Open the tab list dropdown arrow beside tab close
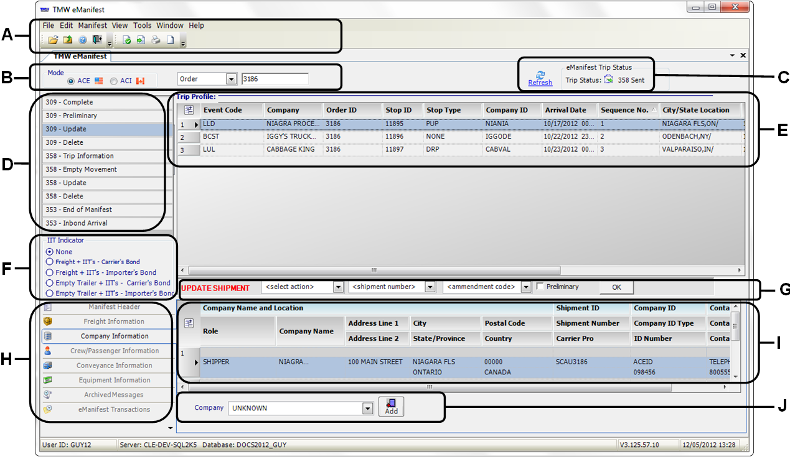 (732, 55)
